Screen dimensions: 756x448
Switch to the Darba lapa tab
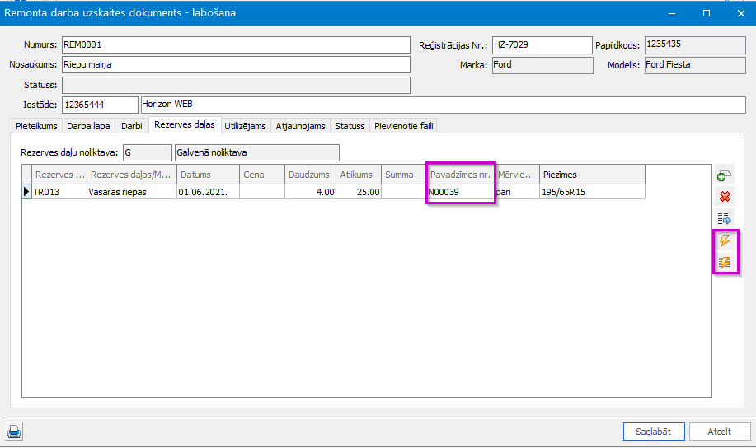coord(88,126)
